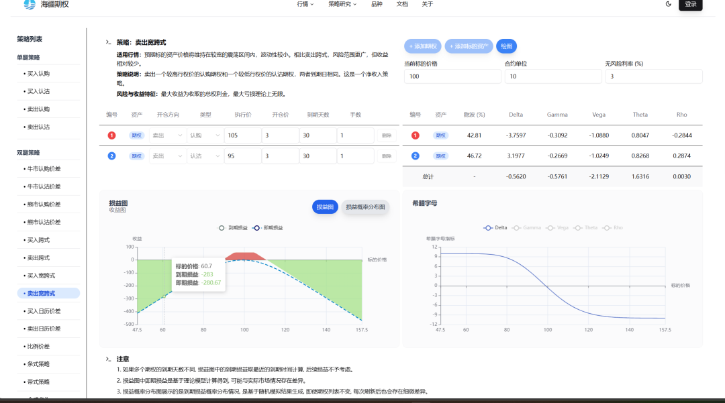
Task: Switch to the 损益概率分布图 tab
Action: [x=365, y=207]
